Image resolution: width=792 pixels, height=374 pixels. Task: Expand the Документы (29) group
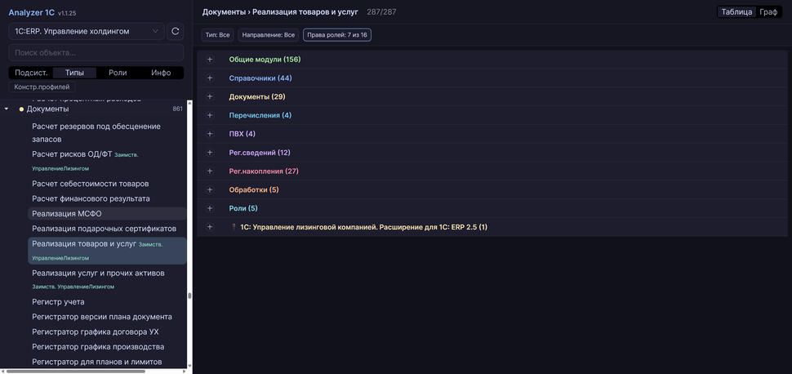tap(210, 96)
